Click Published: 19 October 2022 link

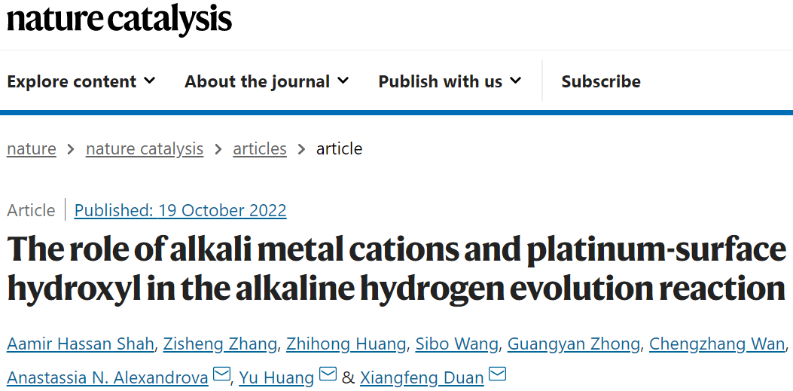point(180,210)
